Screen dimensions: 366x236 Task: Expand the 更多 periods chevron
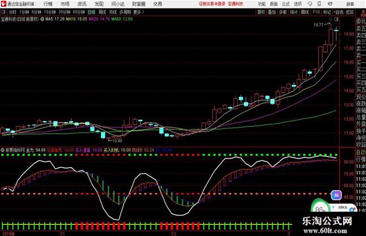139,12
